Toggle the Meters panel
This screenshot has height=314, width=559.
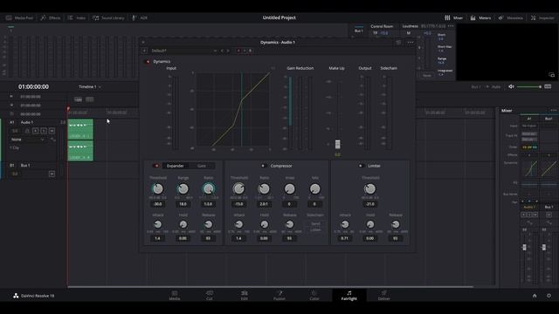coord(480,17)
